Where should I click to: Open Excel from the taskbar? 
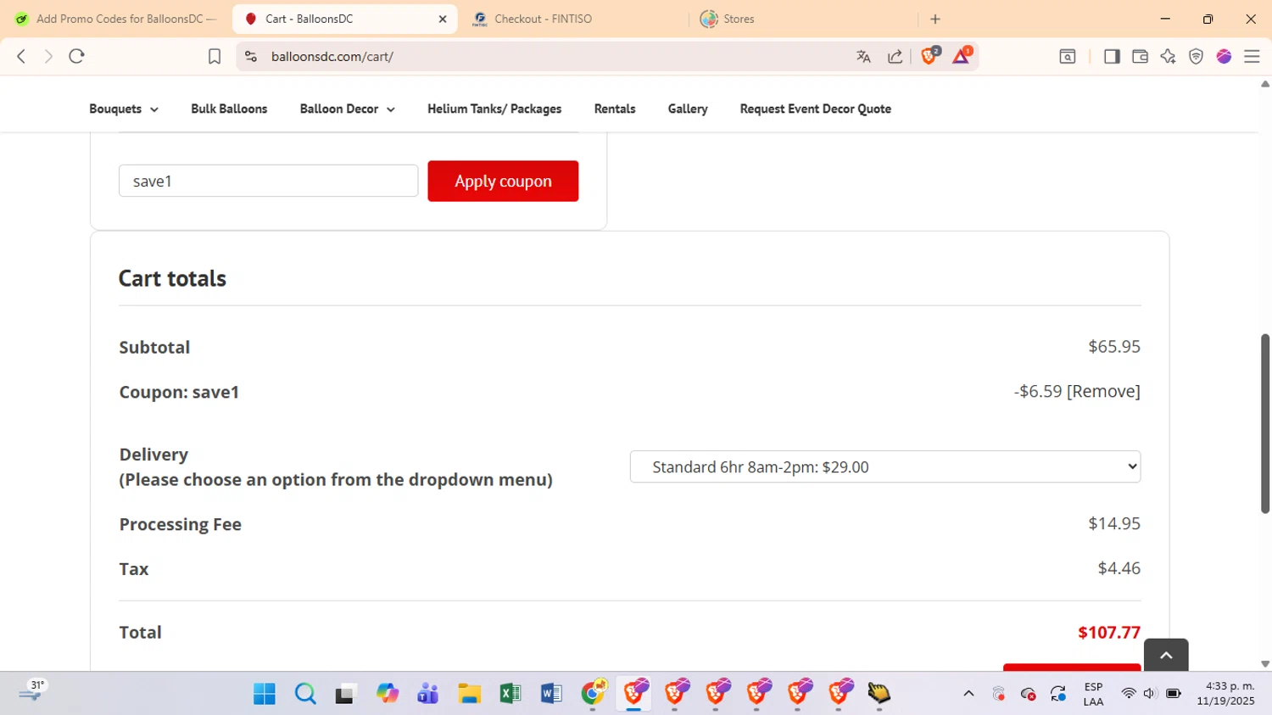pyautogui.click(x=510, y=694)
